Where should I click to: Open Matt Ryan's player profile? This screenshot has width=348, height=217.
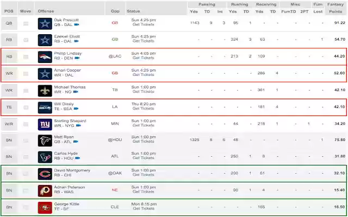64,137
